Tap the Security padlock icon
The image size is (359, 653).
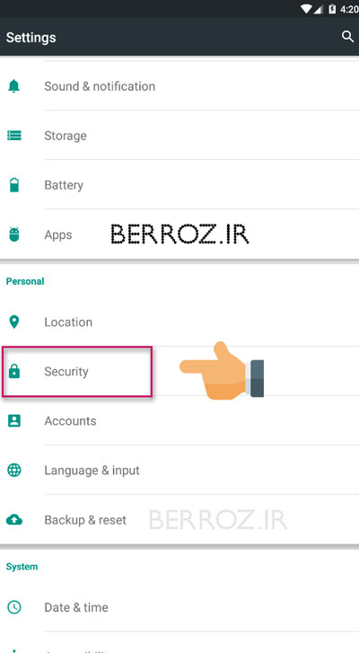coord(14,371)
